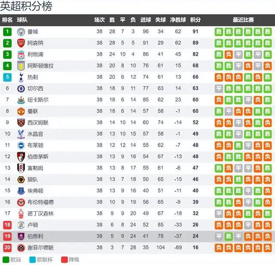275x265 pixels.
Task: Click the West Ham United crest
Action: click(x=21, y=123)
